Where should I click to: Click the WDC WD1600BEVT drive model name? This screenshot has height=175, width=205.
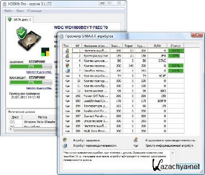[x=81, y=27]
